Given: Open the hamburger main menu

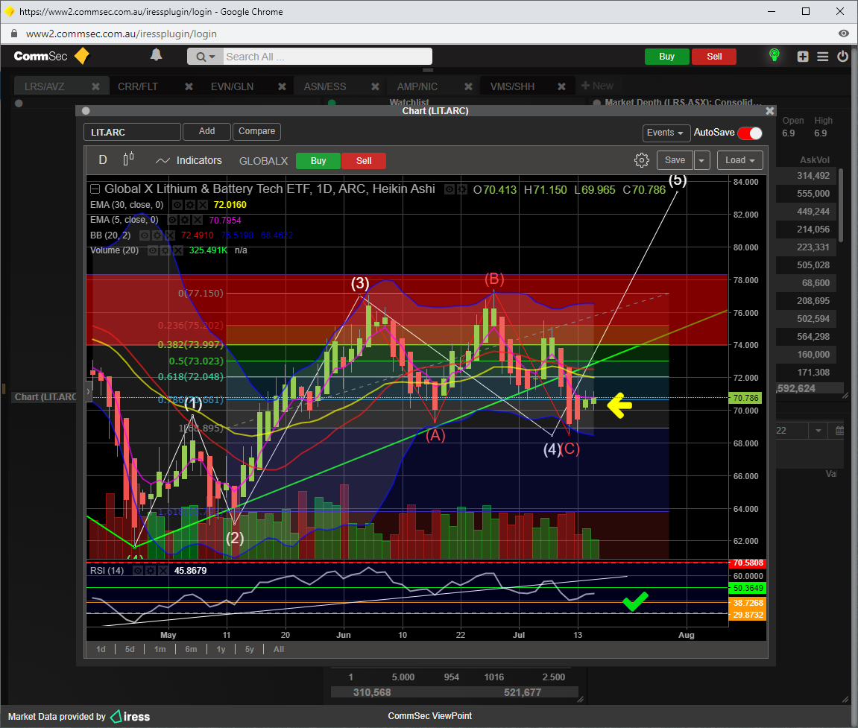Looking at the screenshot, I should [x=822, y=57].
